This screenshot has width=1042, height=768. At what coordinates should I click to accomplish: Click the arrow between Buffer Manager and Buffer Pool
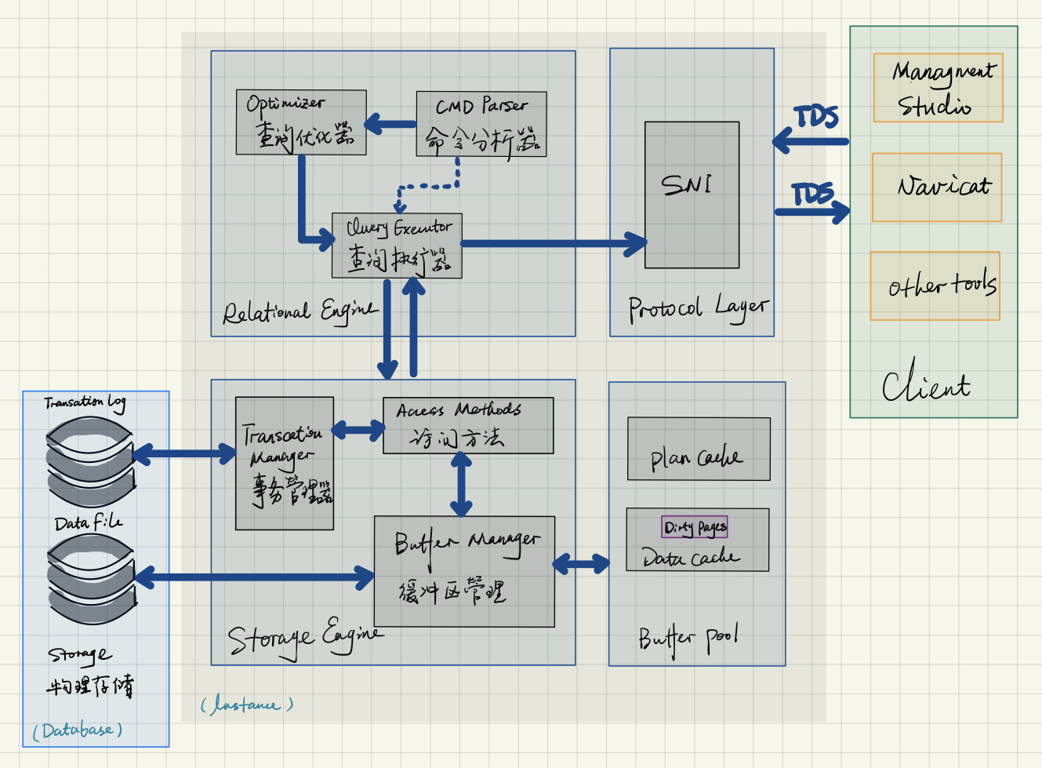(581, 563)
